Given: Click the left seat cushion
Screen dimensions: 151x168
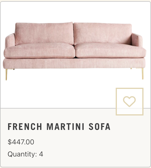Looking at the screenshot, I should pos(39,51).
